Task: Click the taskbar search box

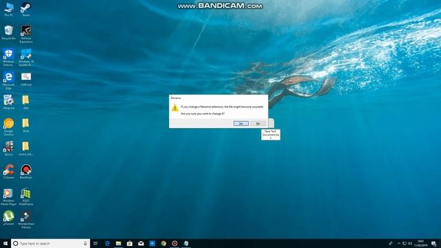Action: coord(50,243)
